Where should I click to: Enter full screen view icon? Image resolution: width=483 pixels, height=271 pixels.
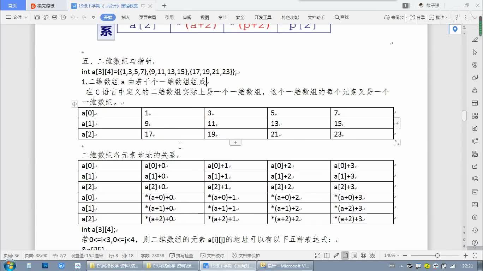coord(318,255)
